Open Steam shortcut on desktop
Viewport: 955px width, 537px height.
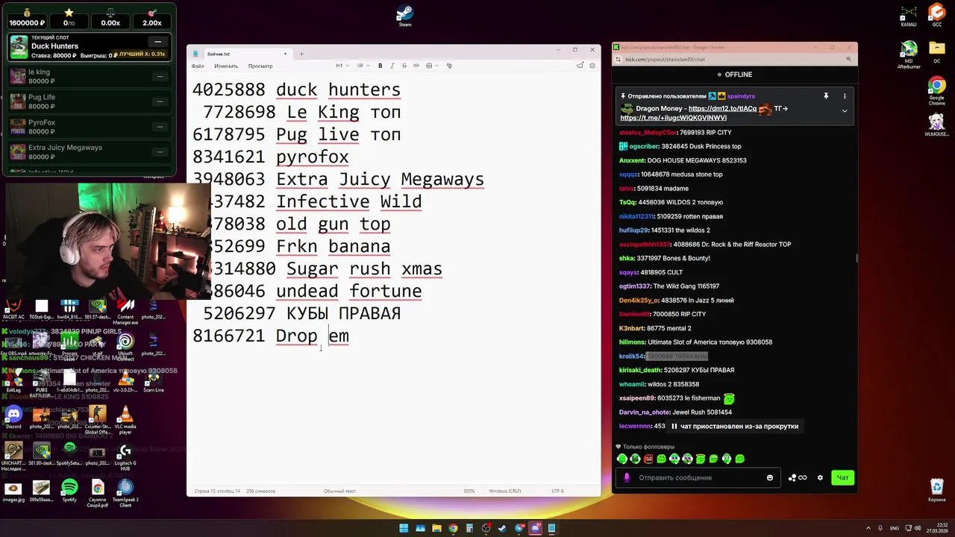click(x=404, y=16)
